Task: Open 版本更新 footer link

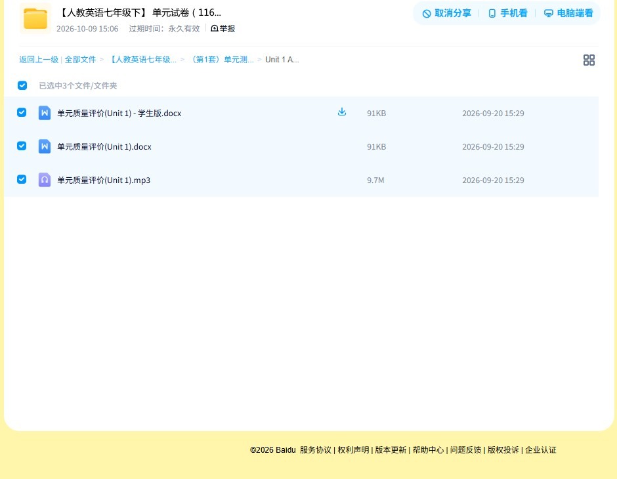Action: pos(391,450)
